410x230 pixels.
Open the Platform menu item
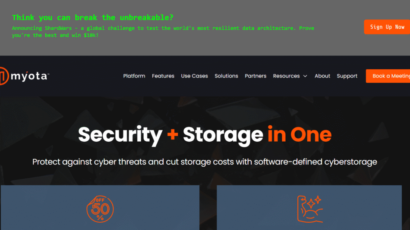click(x=134, y=76)
